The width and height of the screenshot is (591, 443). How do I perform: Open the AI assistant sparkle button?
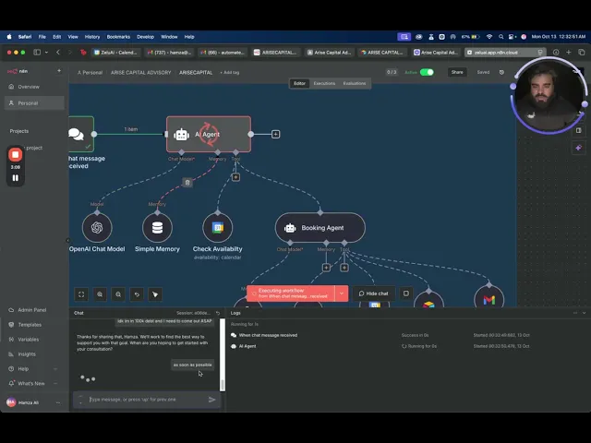579,148
